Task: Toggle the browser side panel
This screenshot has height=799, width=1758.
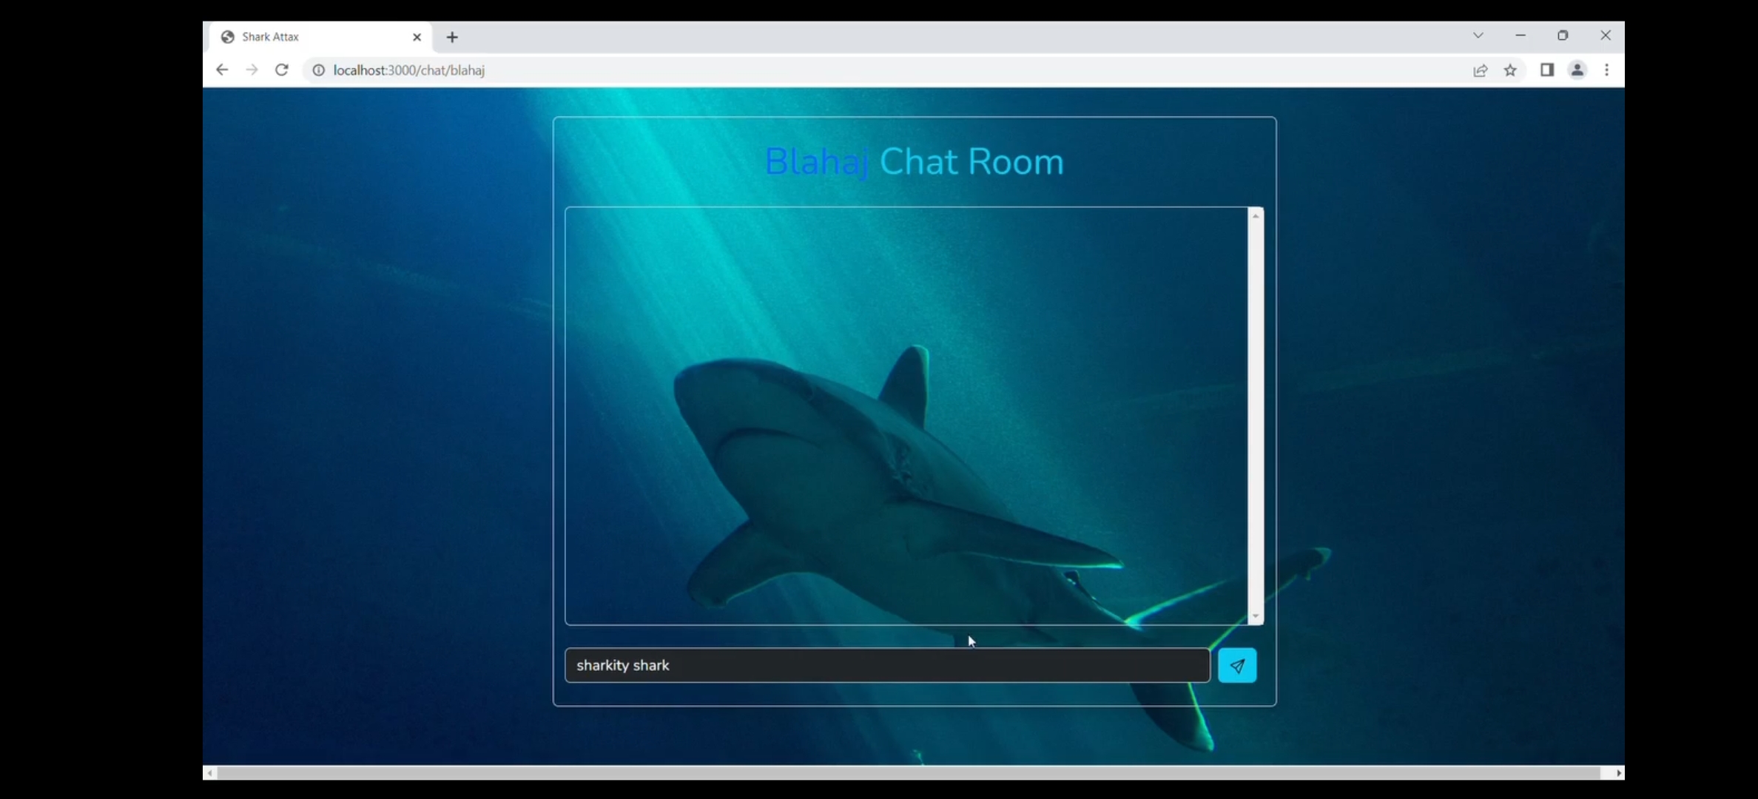Action: (x=1546, y=70)
